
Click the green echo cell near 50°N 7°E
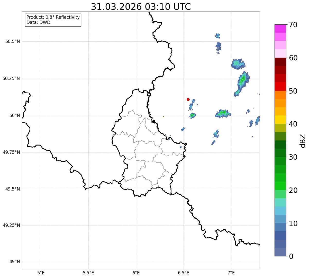click(223, 113)
